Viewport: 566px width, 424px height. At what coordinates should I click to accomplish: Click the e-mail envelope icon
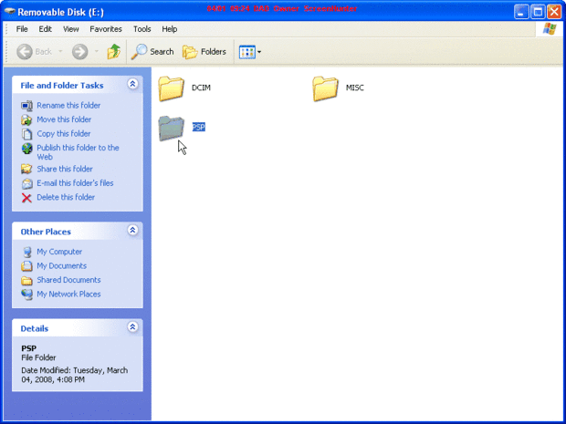[26, 183]
